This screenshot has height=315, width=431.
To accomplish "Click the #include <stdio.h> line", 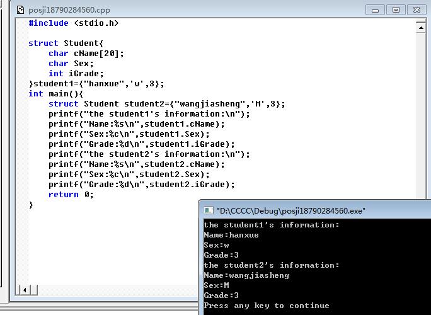I will [74, 23].
